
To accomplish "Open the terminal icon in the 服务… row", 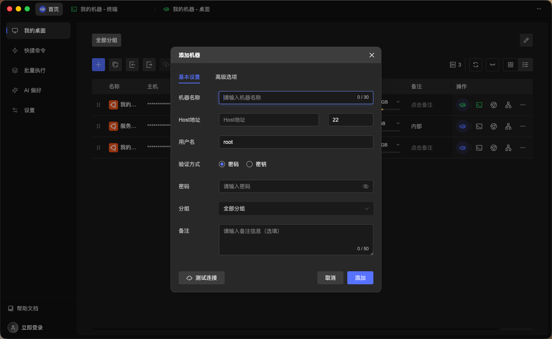I will (x=479, y=126).
